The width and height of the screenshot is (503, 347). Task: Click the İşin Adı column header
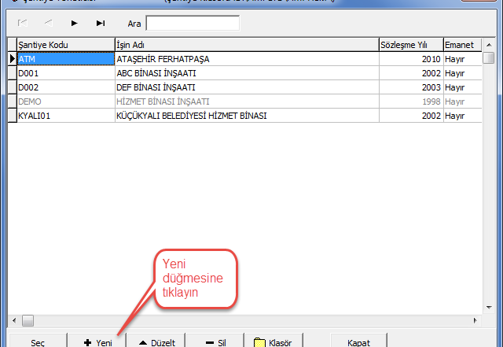245,45
